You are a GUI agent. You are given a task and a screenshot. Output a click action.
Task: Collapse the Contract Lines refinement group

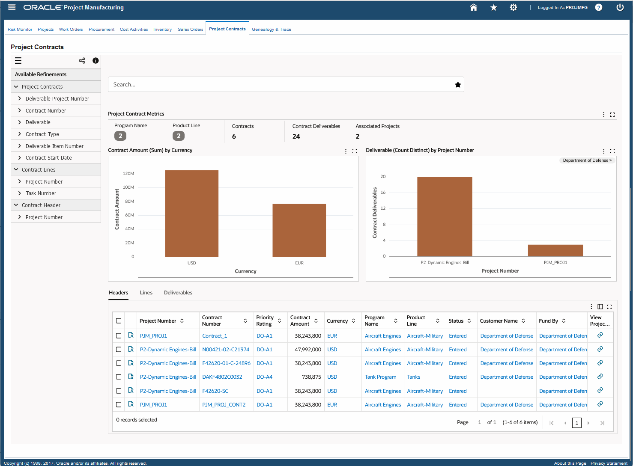pos(16,169)
